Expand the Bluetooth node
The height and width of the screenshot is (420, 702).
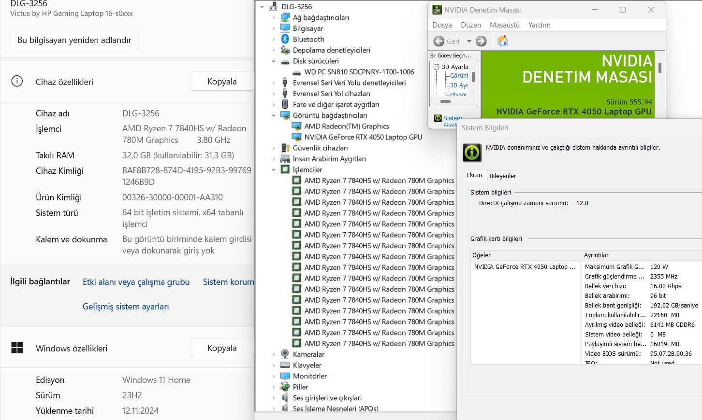coord(274,39)
